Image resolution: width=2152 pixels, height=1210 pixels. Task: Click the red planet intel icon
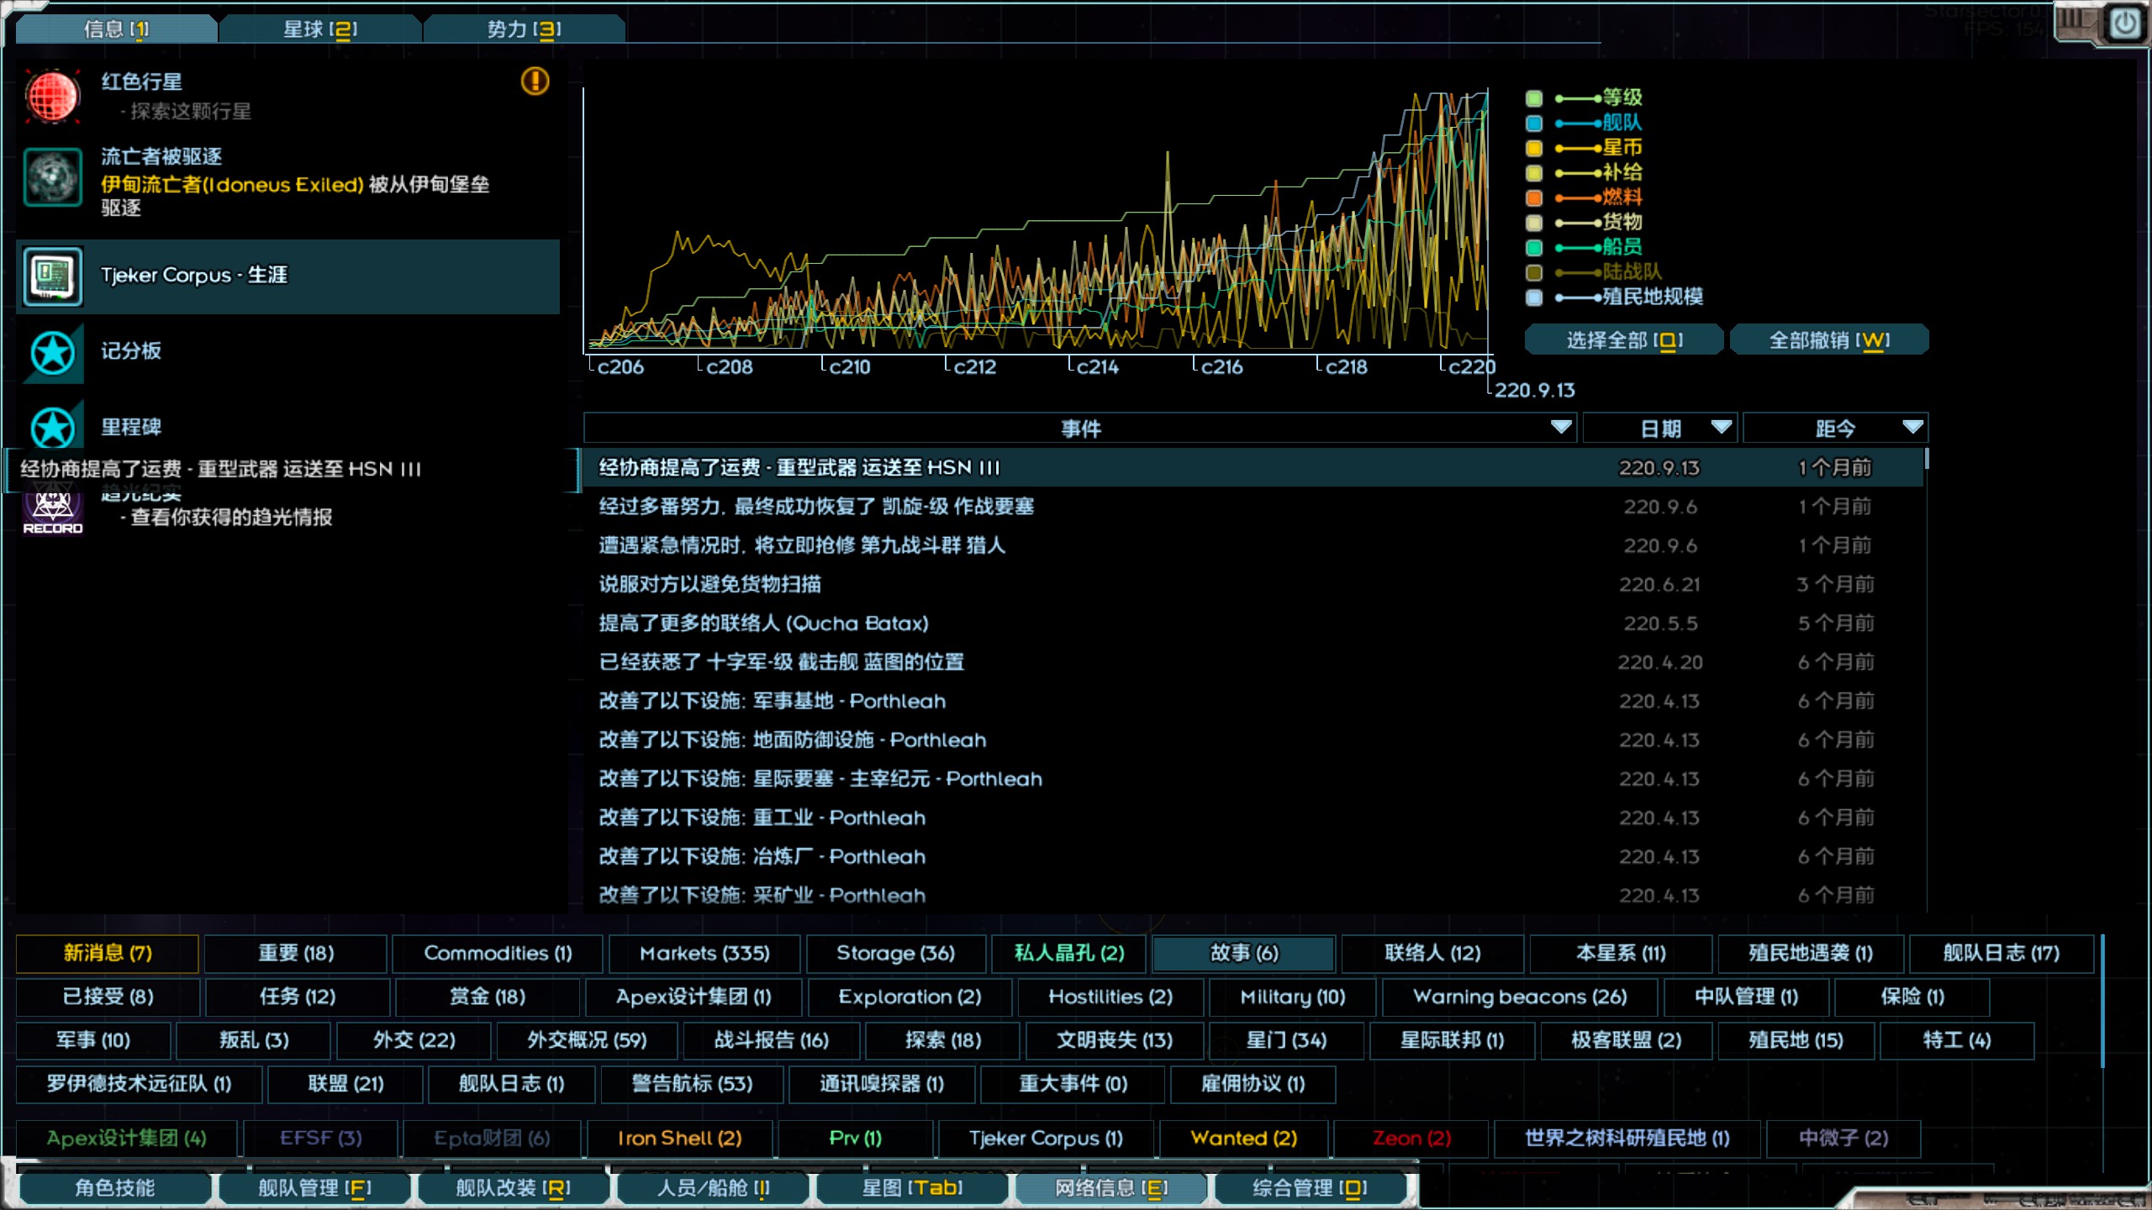[52, 97]
